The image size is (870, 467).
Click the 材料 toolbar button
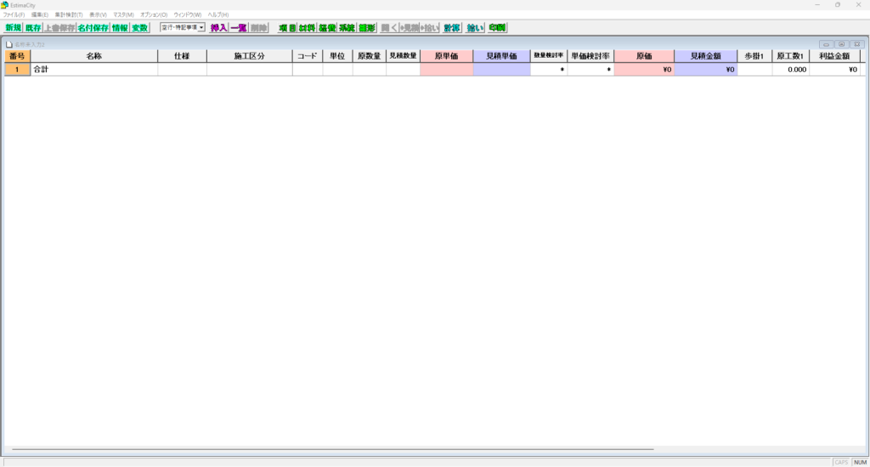click(x=308, y=28)
